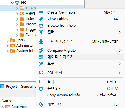
Task: Click the import icon beside 데이터 가져오기
Action: coord(41,57)
